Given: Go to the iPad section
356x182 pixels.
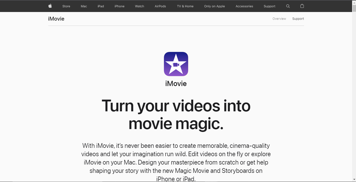Looking at the screenshot, I should [101, 6].
